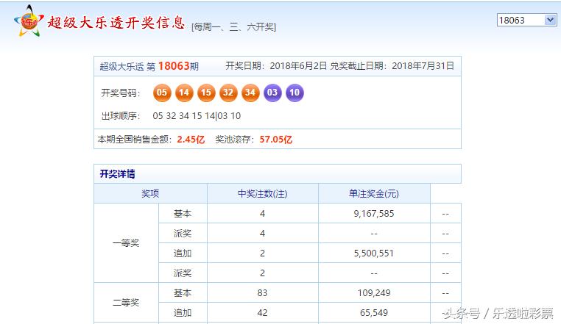Click the purple ball numbered 10
Viewport: 561px width, 324px height.
tap(294, 93)
